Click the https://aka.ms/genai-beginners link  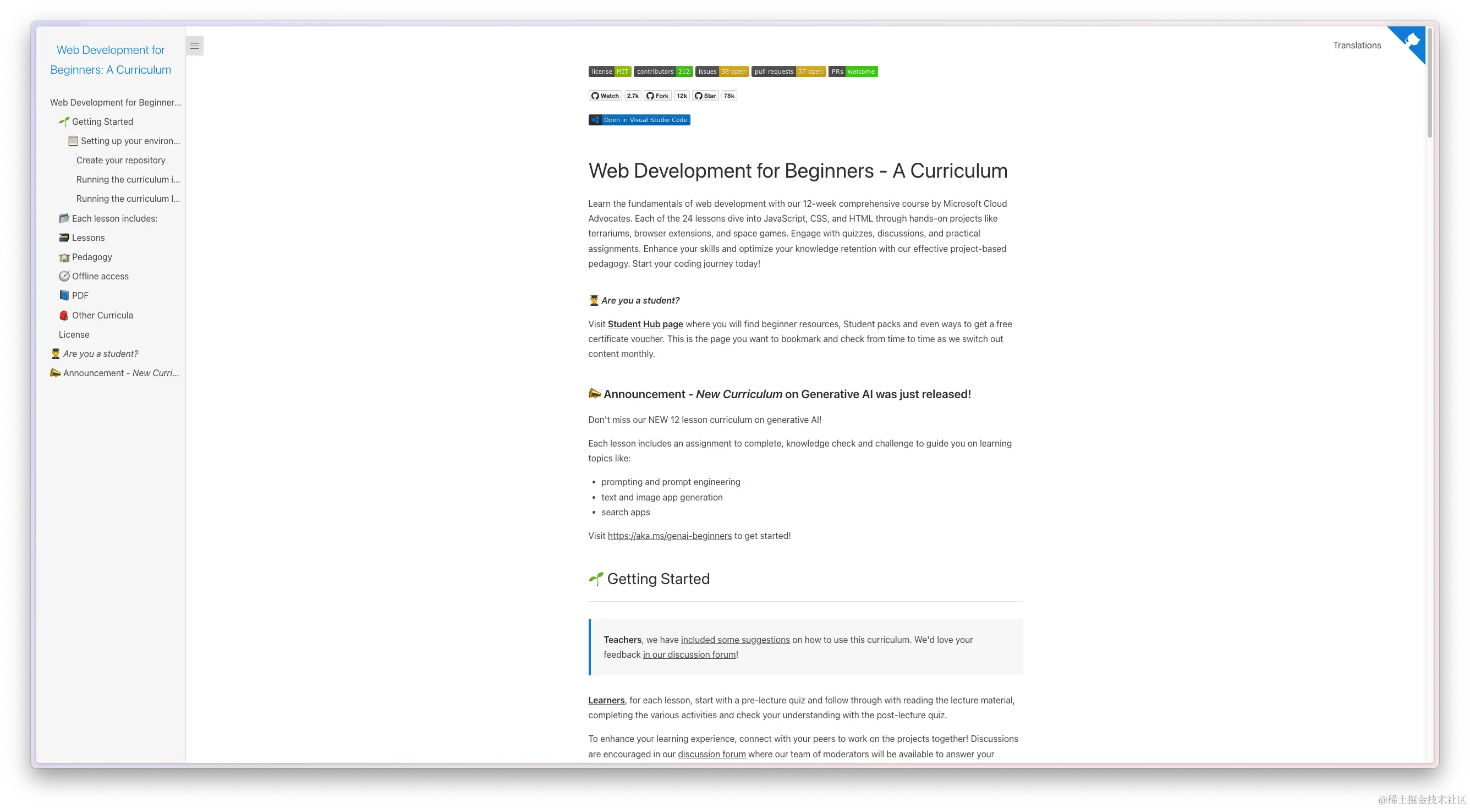(x=669, y=536)
